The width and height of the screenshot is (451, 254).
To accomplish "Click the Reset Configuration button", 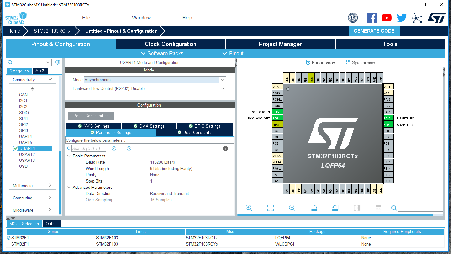I will click(91, 116).
